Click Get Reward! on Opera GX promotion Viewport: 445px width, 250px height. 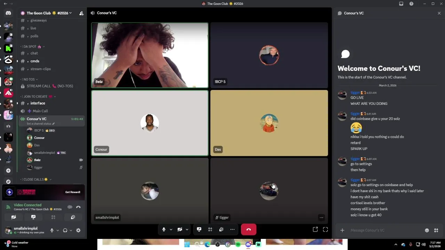pyautogui.click(x=73, y=192)
